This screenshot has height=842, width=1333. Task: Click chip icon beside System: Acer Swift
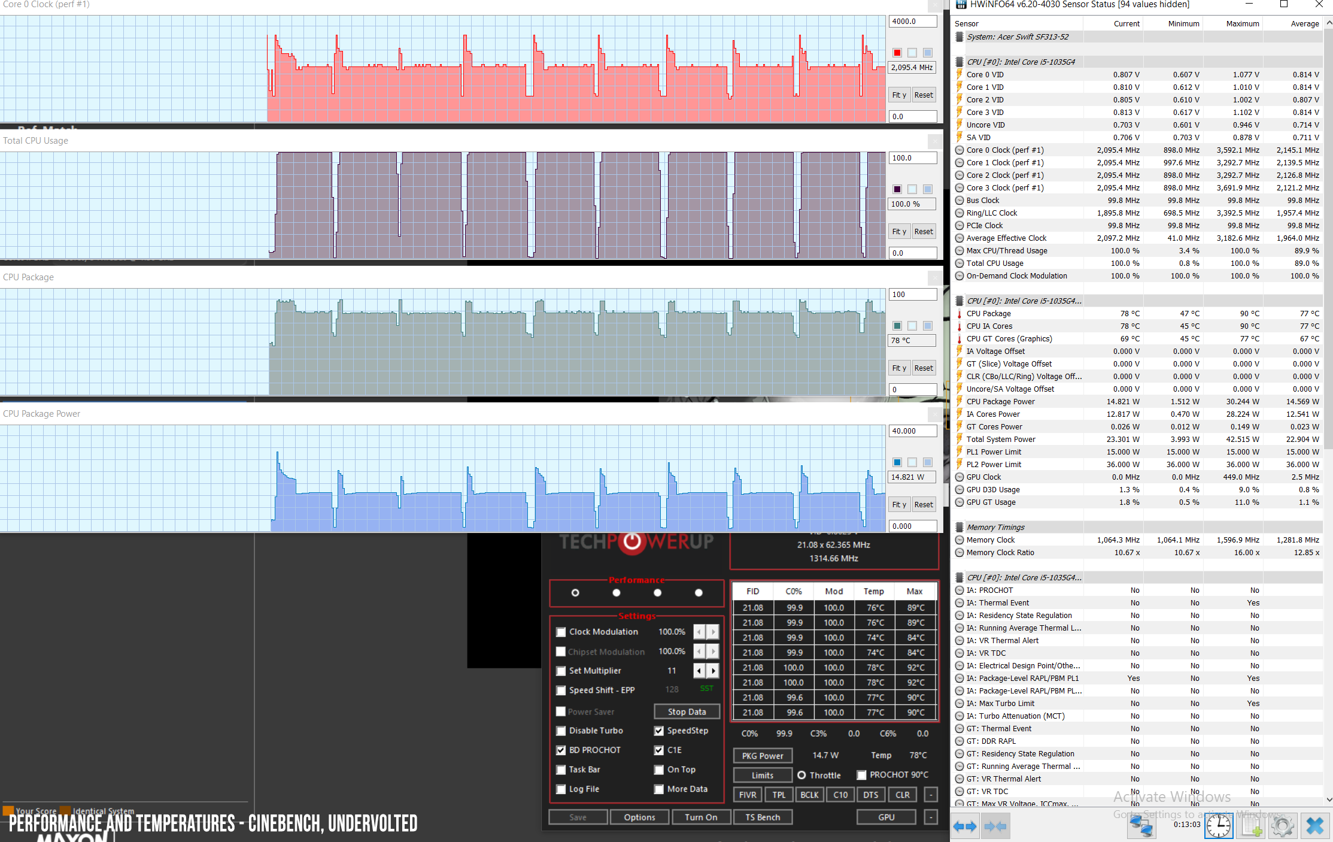pos(959,37)
